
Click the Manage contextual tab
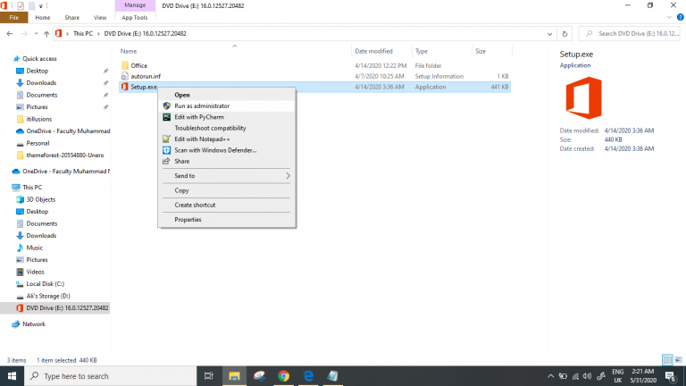135,5
